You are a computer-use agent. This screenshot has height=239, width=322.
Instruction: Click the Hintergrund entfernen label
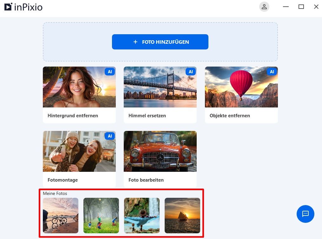(x=73, y=116)
